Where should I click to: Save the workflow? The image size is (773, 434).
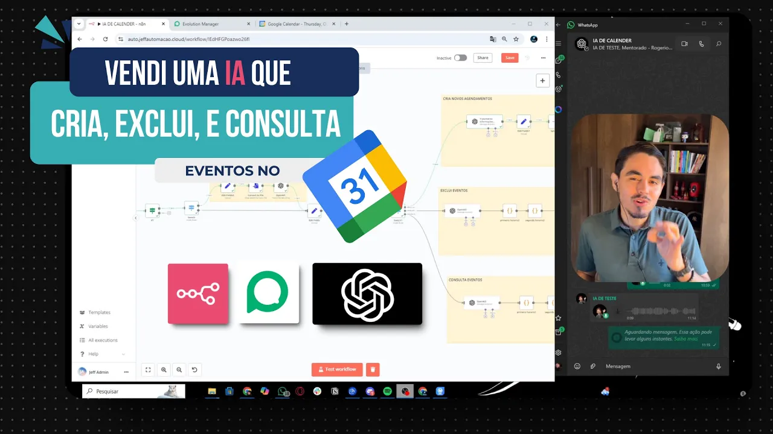(510, 58)
